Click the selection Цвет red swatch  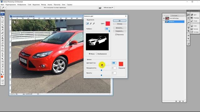108,24
